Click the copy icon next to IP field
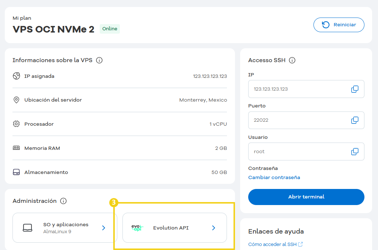Viewport: 378px width, 250px height. (x=354, y=89)
